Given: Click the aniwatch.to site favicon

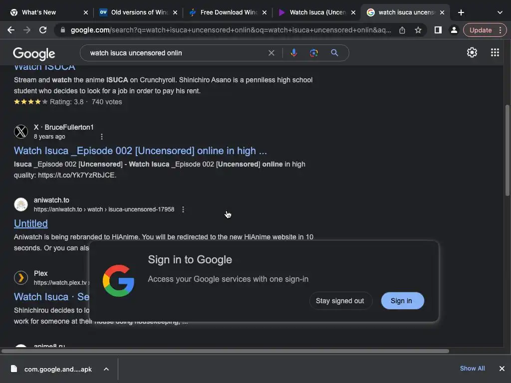Looking at the screenshot, I should pyautogui.click(x=21, y=204).
